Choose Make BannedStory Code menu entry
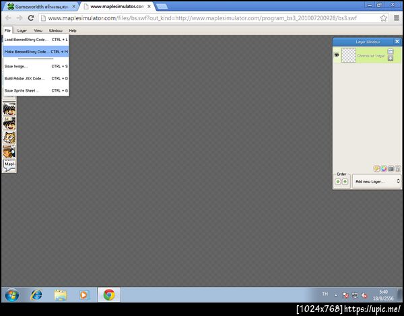 [36, 52]
